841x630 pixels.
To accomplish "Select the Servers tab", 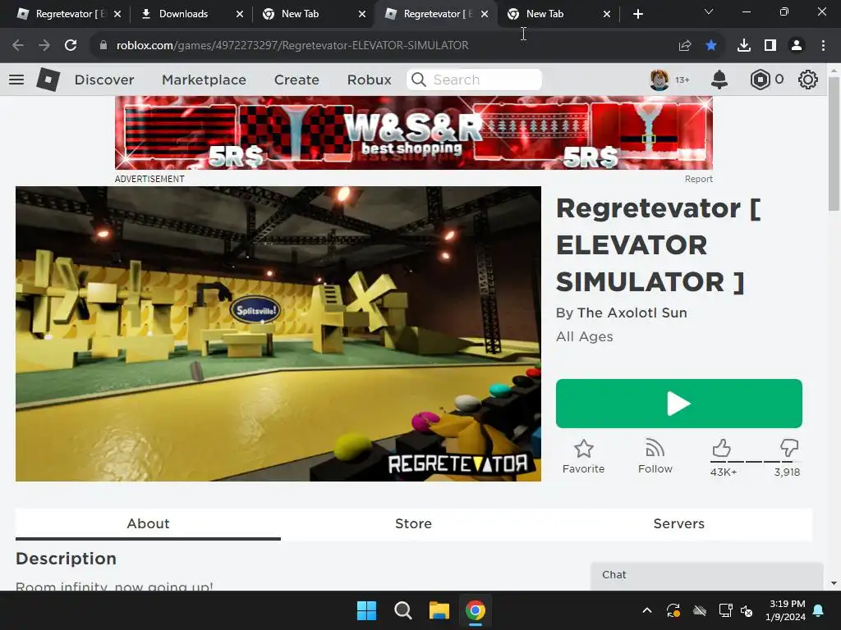I will (x=679, y=523).
